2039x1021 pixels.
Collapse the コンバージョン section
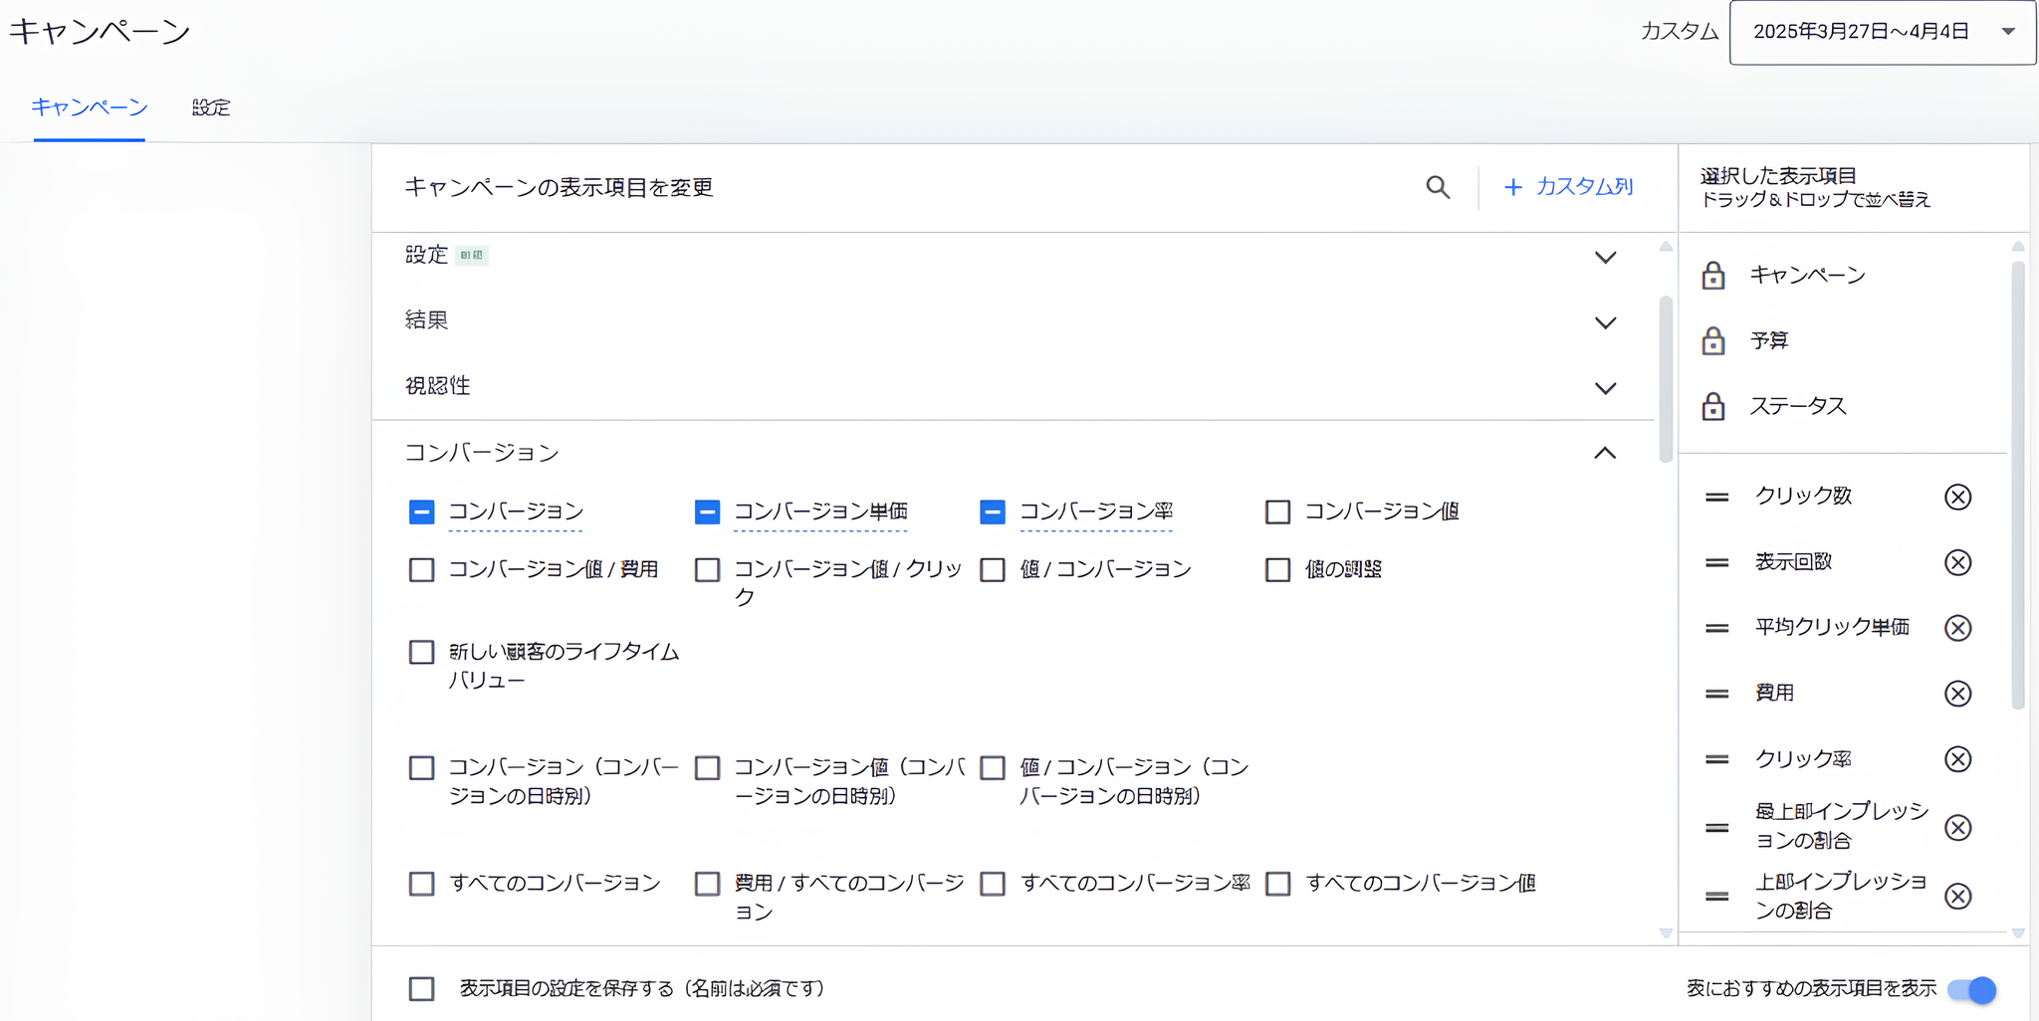click(x=1605, y=453)
